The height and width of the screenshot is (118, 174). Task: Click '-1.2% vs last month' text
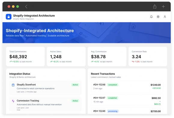pyautogui.click(x=144, y=62)
